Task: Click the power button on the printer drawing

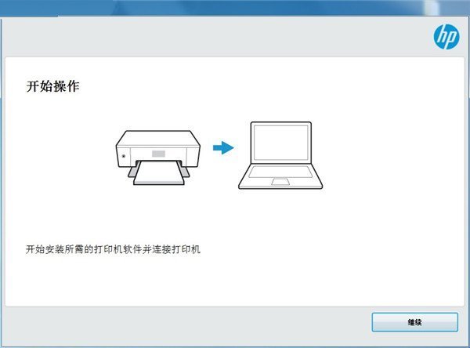Action: [x=124, y=156]
